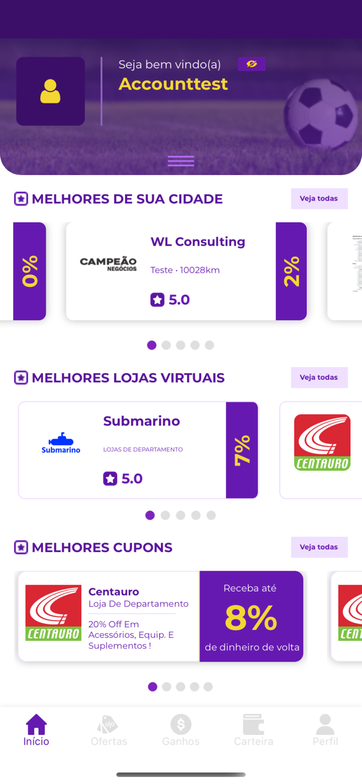Open the Carteira wallet icon
This screenshot has height=784, width=362.
pyautogui.click(x=253, y=725)
